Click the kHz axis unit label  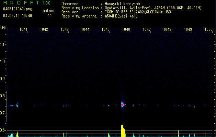click(3, 28)
